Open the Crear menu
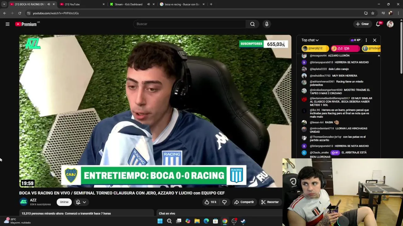 click(362, 24)
